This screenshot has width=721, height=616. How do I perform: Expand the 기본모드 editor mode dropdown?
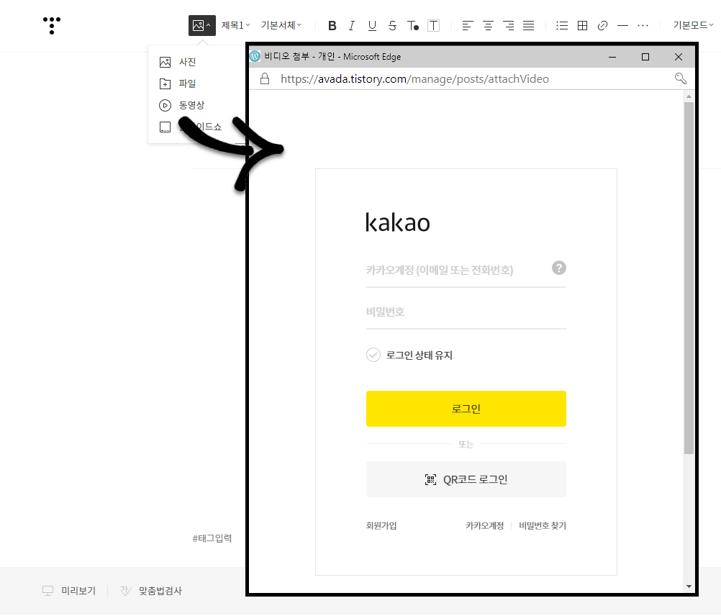[x=693, y=25]
